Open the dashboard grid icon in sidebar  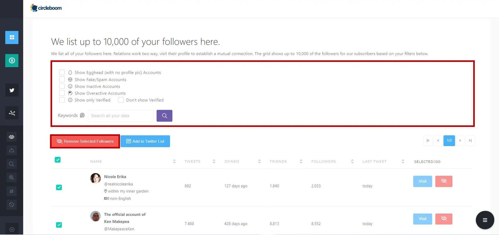coord(12,37)
